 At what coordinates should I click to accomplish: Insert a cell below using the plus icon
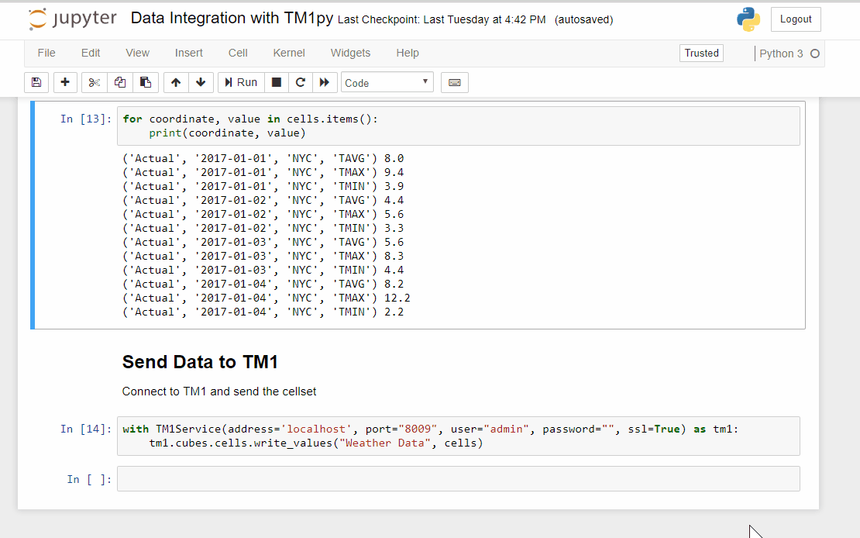click(64, 82)
